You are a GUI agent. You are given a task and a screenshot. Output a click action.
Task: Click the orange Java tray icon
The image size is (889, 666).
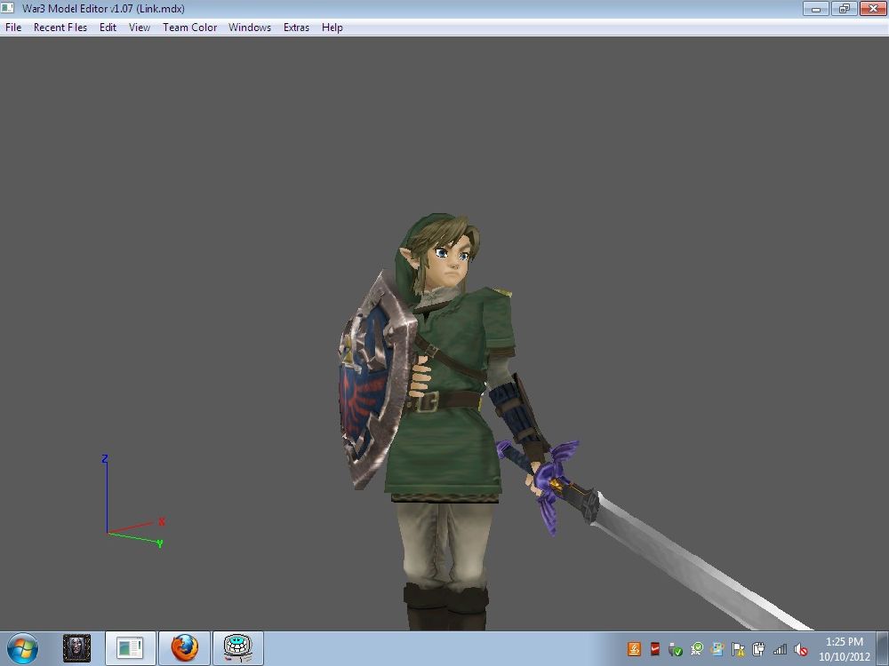point(634,649)
